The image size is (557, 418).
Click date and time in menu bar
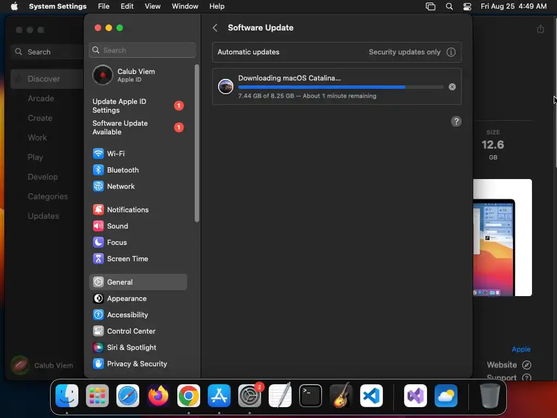tap(513, 7)
